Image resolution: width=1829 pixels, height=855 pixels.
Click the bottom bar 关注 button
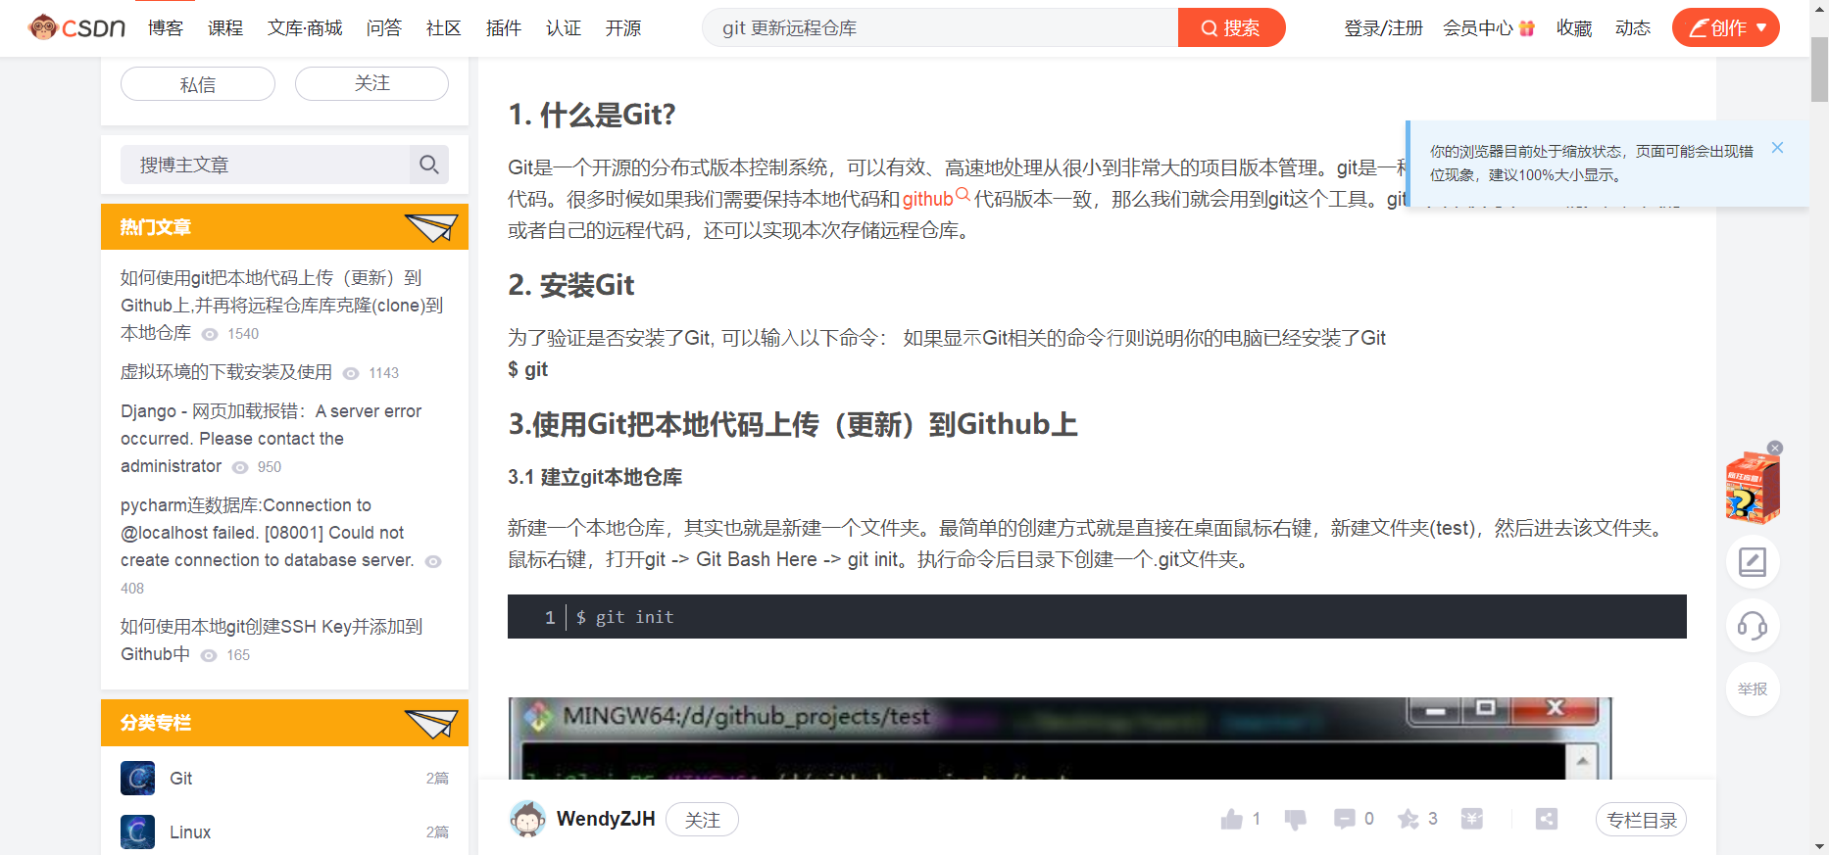tap(702, 820)
